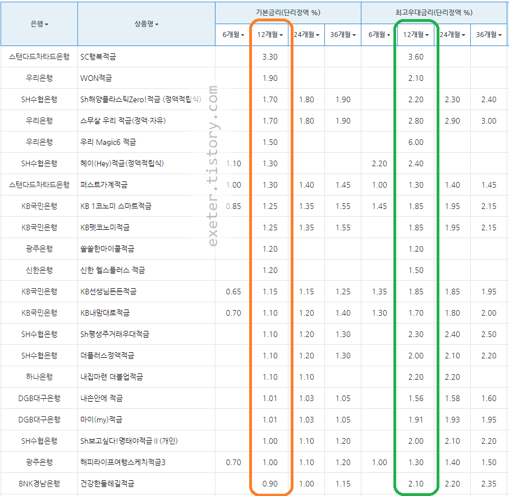Sort 최고우대금리 by 24개월 column
The image size is (509, 496).
452,34
